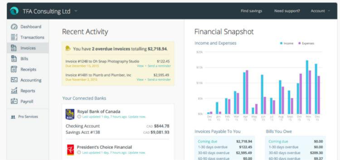340x160 pixels.
Task: Open the Dashboard gauge icon
Action: click(14, 27)
